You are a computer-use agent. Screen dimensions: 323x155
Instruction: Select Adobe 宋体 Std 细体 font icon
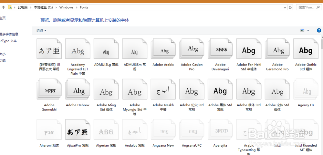(277, 89)
